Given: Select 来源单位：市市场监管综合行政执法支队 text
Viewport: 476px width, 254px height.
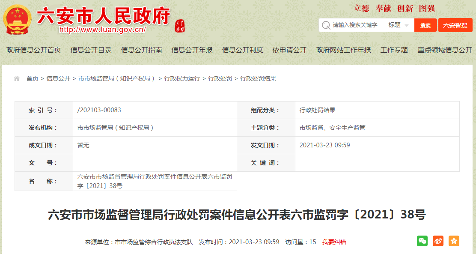Looking at the screenshot, I should click(139, 242).
